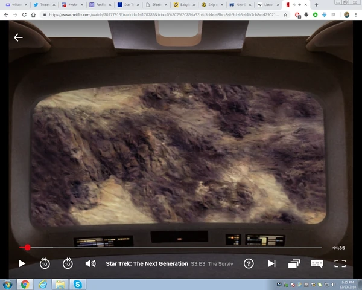
Task: Go back in the browser
Action: 6,14
